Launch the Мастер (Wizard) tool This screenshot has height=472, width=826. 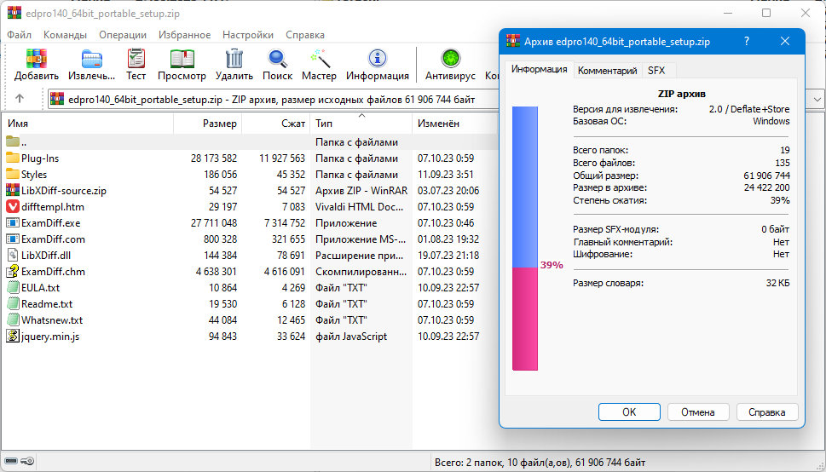tap(319, 59)
